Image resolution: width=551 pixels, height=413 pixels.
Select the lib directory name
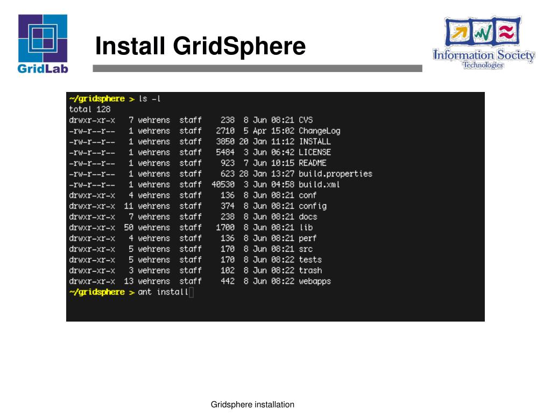click(x=306, y=227)
